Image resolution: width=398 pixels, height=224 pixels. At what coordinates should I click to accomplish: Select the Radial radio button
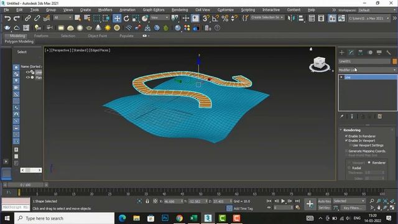[349, 168]
